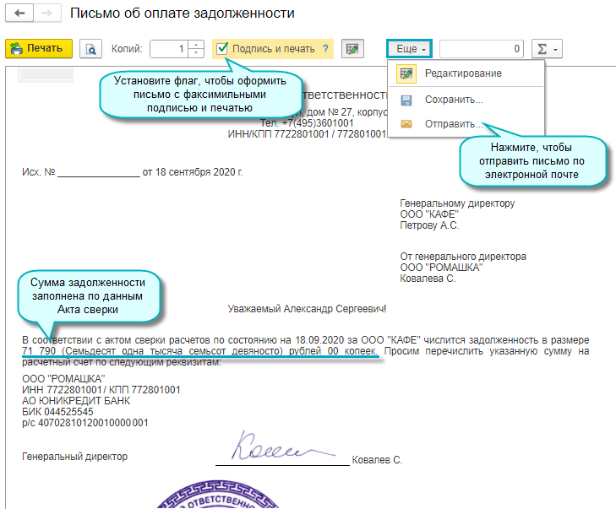This screenshot has height=509, width=616.
Task: Click the greeting Уважаемый Александр Сергеевич!
Action: [307, 309]
